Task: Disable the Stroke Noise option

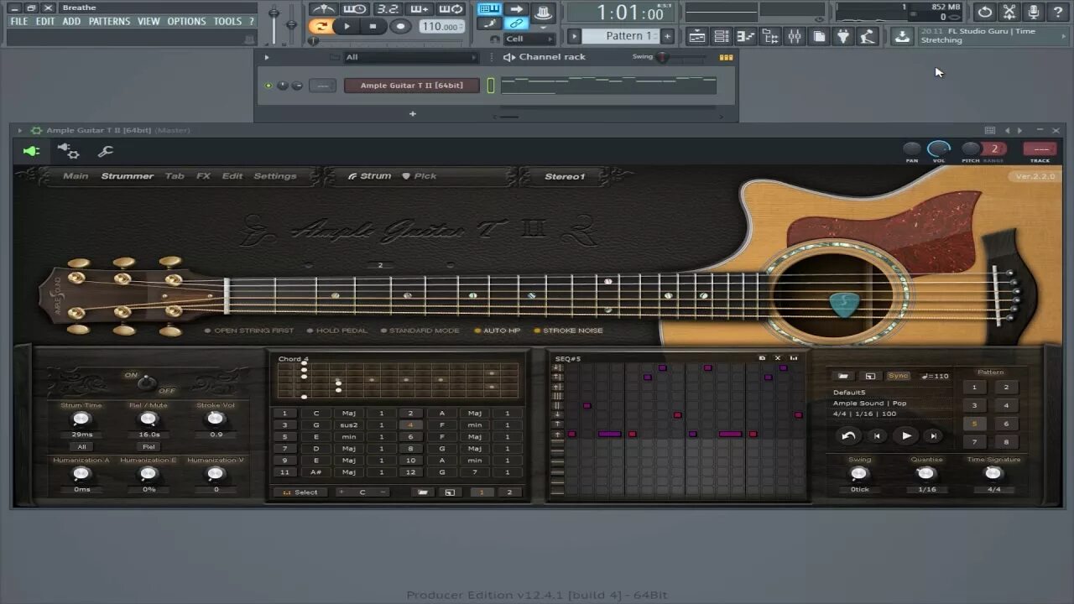Action: pyautogui.click(x=569, y=331)
